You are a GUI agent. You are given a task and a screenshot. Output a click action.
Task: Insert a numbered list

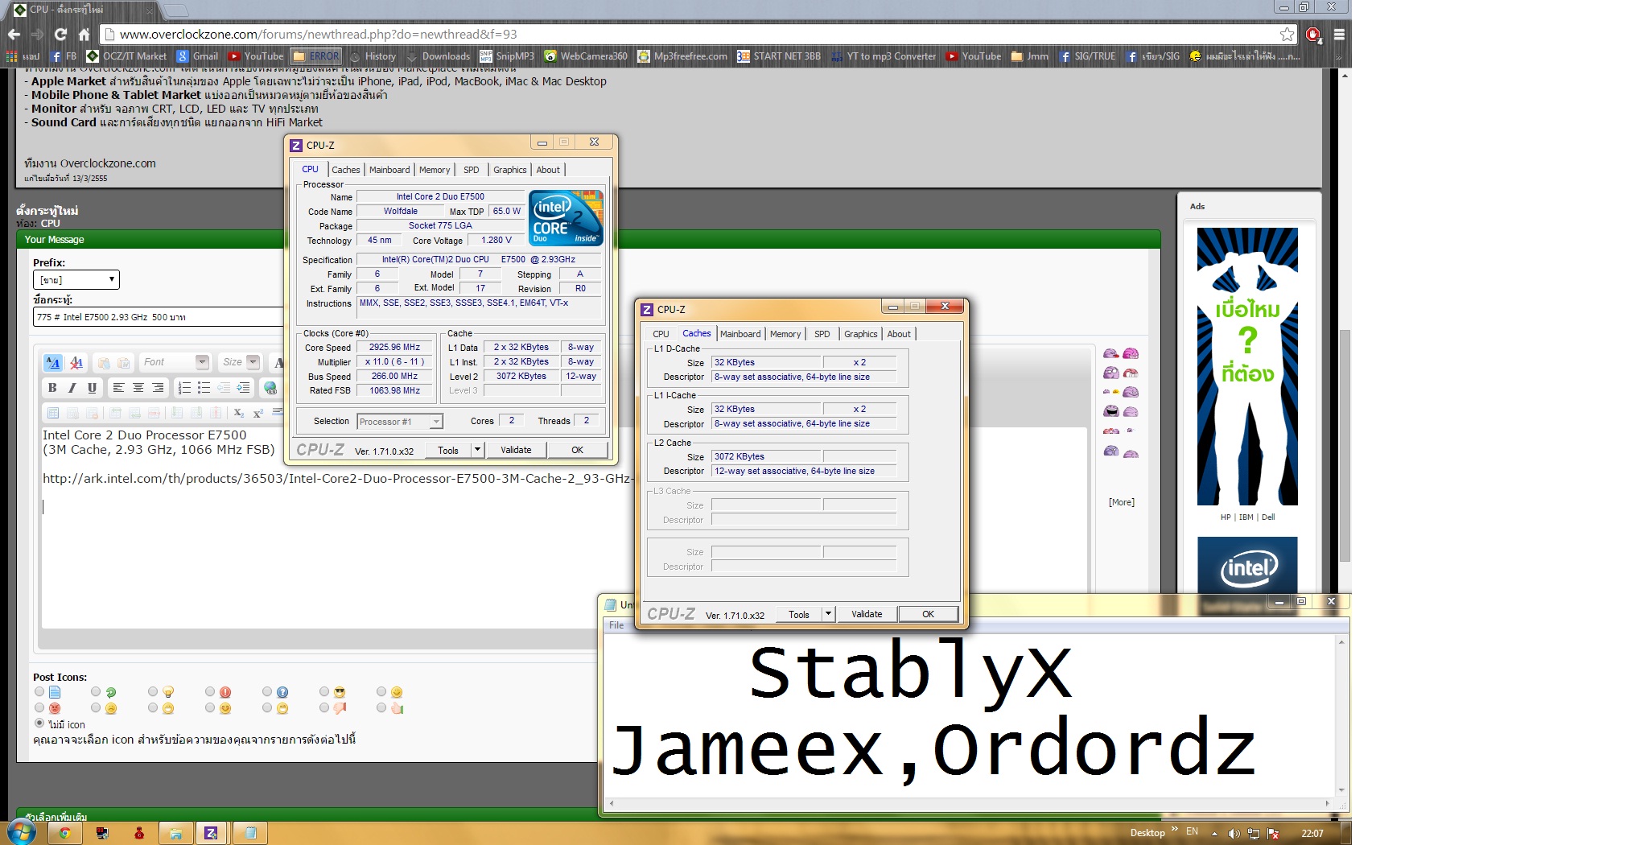184,388
